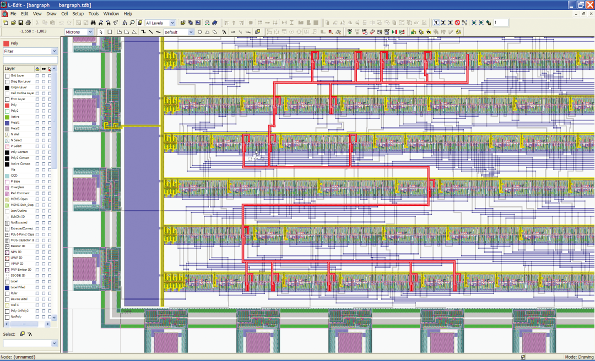The image size is (595, 361).
Task: Click the toolbar field containing 1
Action: (500, 23)
